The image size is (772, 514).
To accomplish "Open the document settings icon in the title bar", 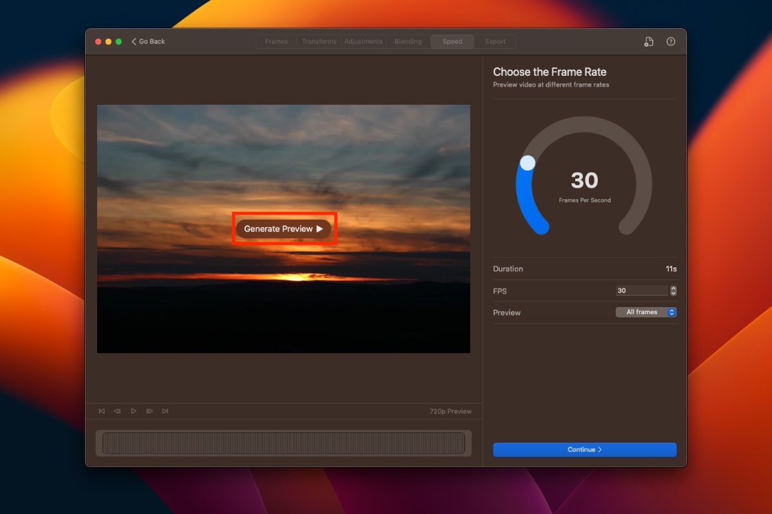I will pyautogui.click(x=648, y=42).
